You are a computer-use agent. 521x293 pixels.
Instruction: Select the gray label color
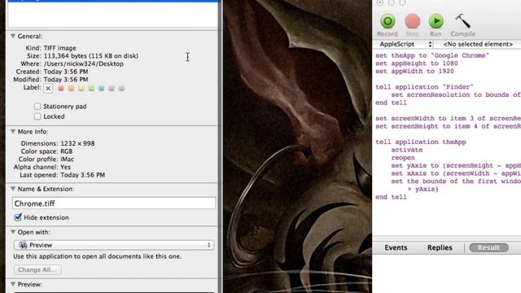(x=121, y=89)
